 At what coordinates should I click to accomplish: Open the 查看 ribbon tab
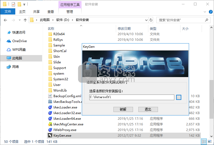(50, 12)
